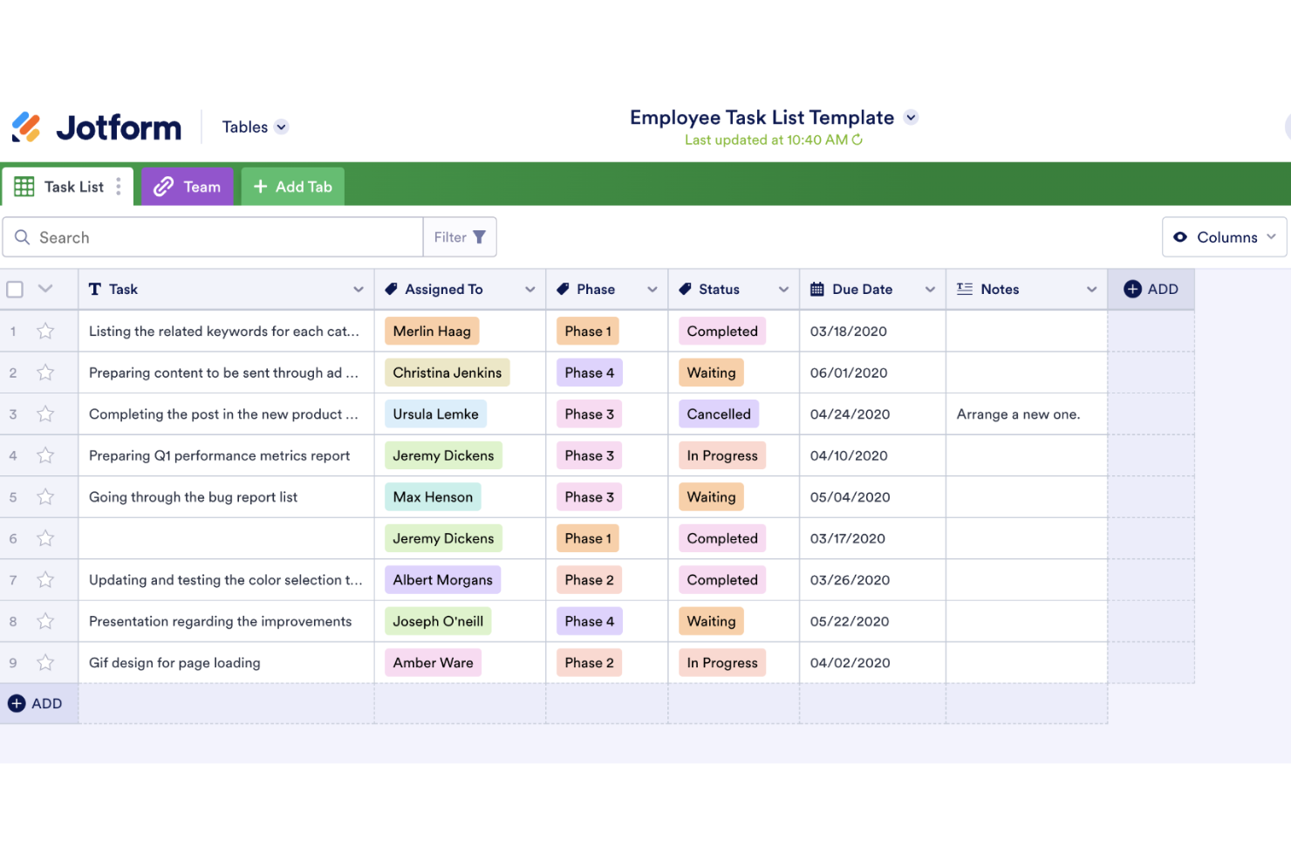Click the three-dot menu on Task List tab
Image resolution: width=1291 pixels, height=861 pixels.
point(119,186)
